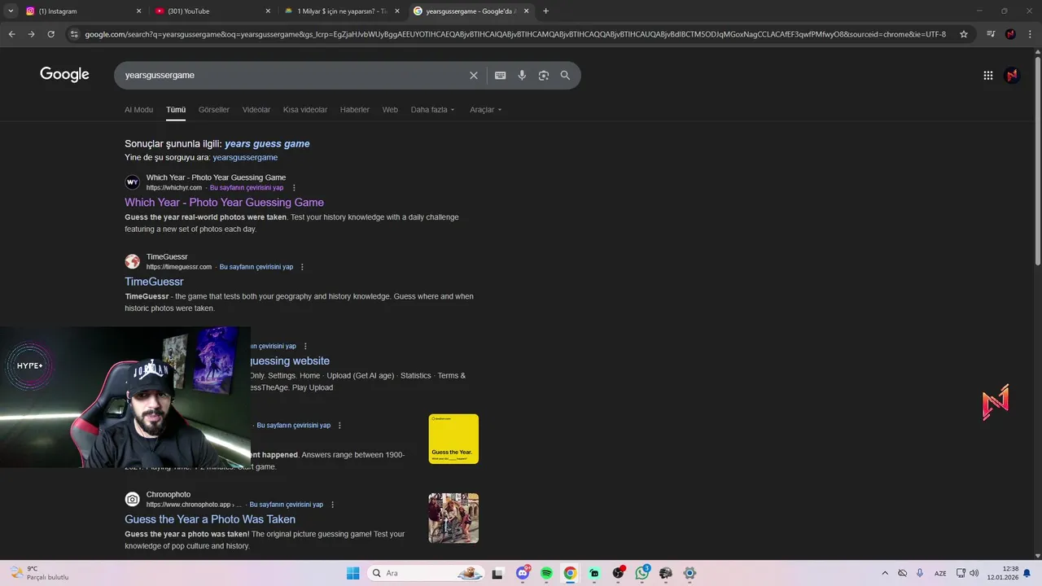Open Spotify from the taskbar

[x=546, y=573]
